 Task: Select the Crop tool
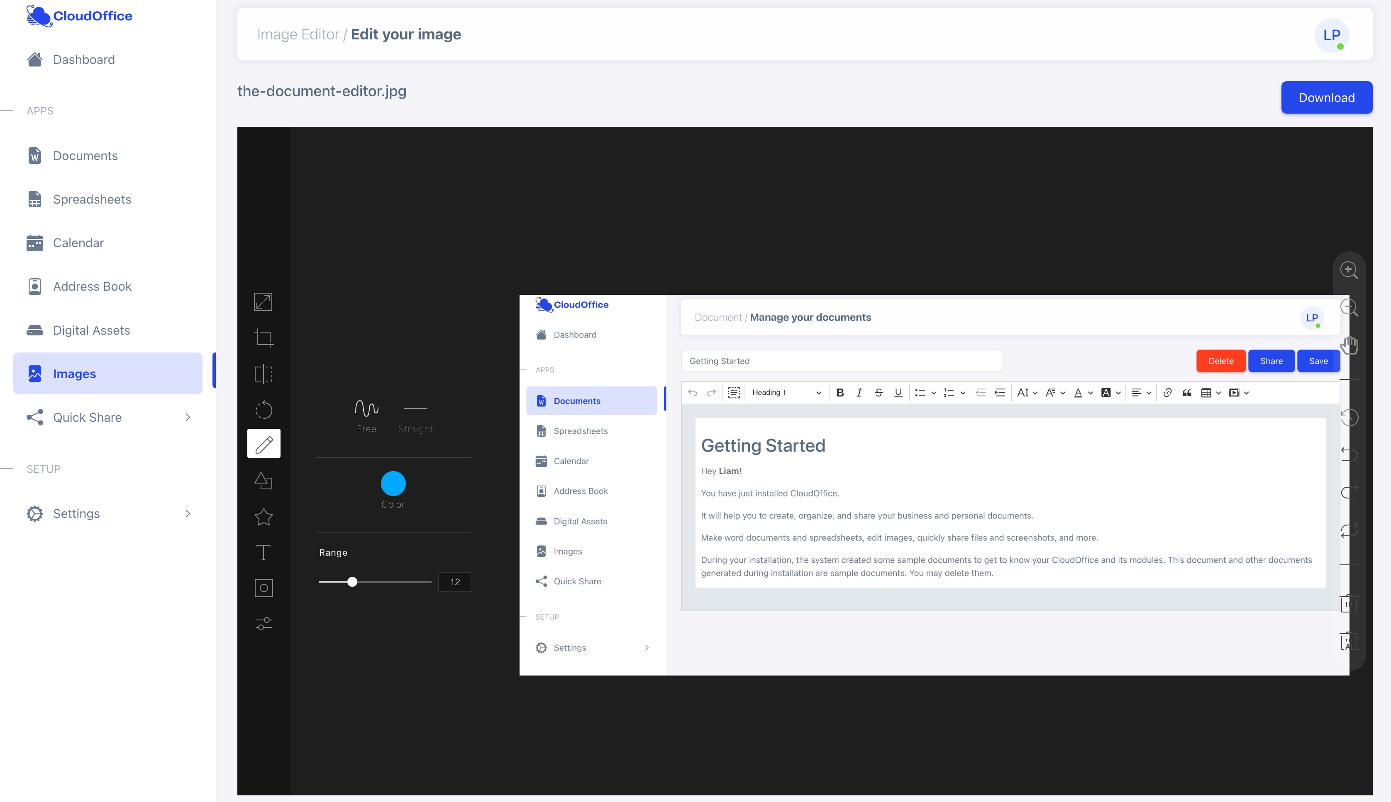pos(264,338)
